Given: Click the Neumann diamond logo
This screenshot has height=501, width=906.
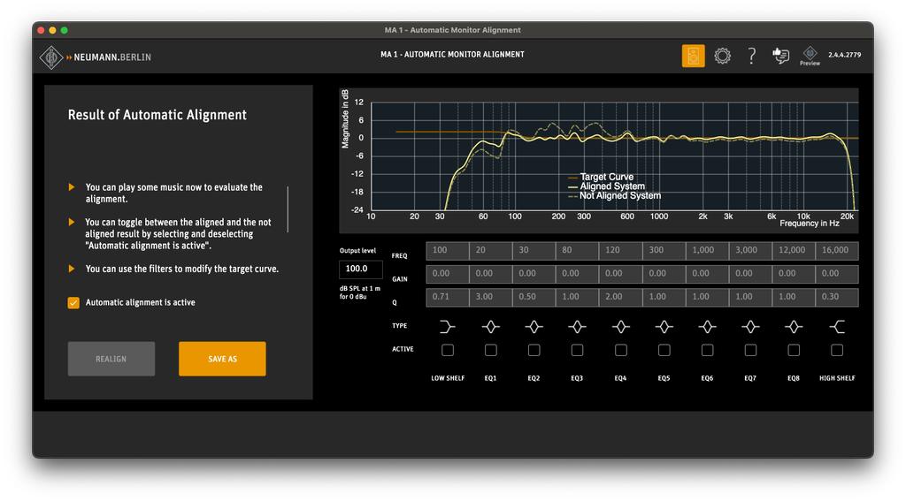Looking at the screenshot, I should click(50, 57).
